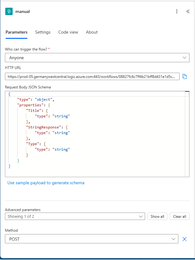Open the Settings tab

coord(43,32)
